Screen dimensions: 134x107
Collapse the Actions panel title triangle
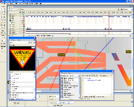(x=62, y=73)
